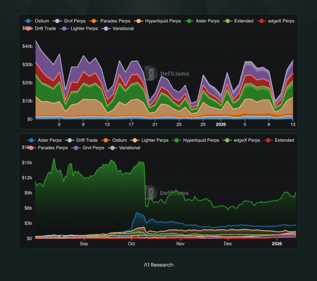317x281 pixels.
Task: Click Aster Perps green marker in top legend
Action: [x=189, y=21]
